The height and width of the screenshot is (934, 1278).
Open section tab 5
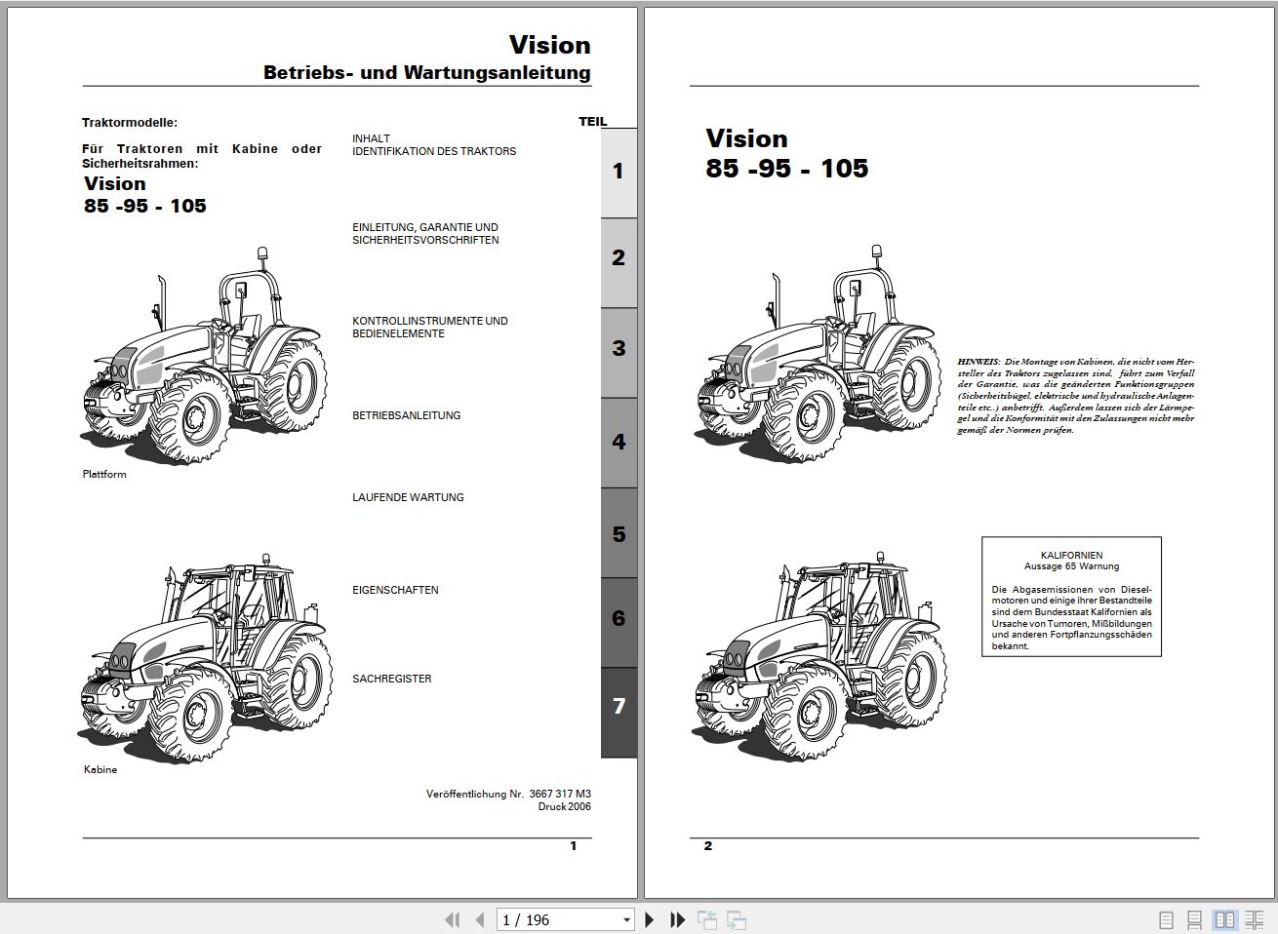[619, 532]
